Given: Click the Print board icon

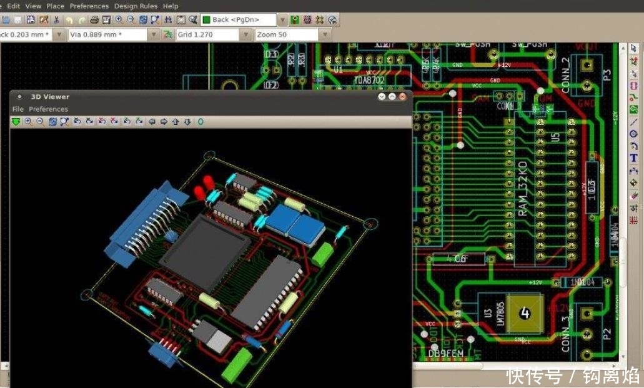Looking at the screenshot, I should click(x=94, y=19).
